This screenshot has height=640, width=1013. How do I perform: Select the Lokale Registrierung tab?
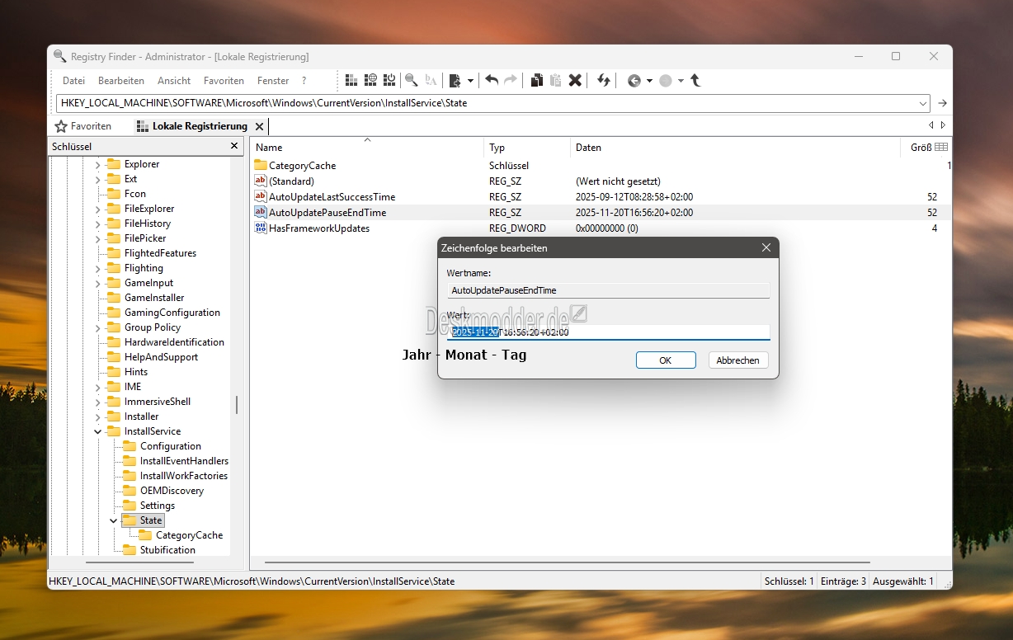point(192,126)
